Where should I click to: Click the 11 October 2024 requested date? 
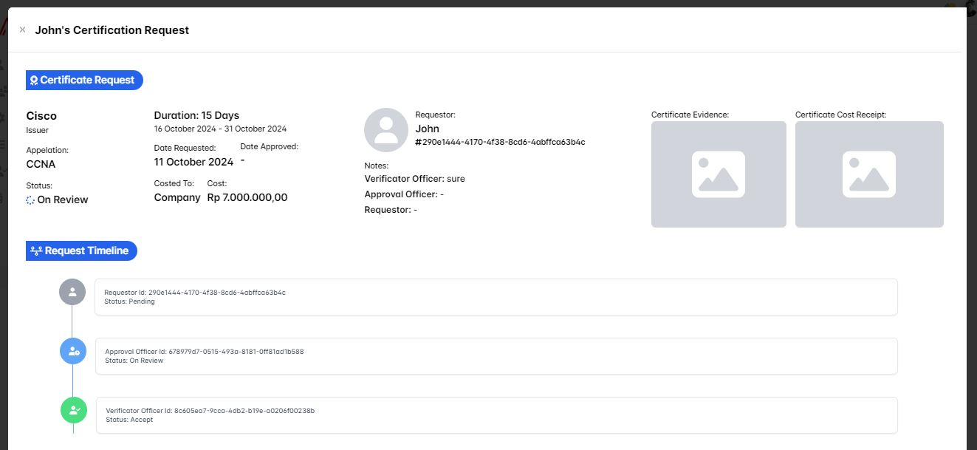(193, 161)
